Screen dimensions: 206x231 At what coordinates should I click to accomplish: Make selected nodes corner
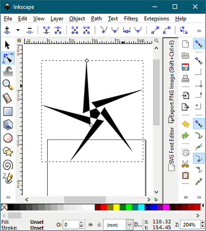tap(103, 30)
